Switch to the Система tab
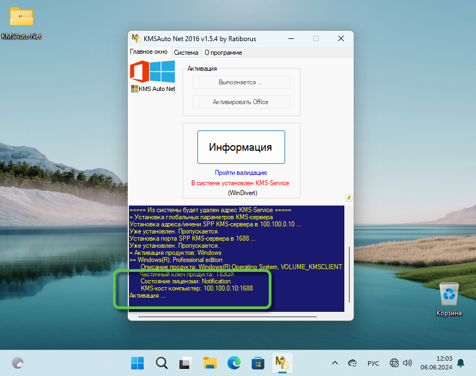Viewport: 476px width, 376px height. pyautogui.click(x=186, y=53)
